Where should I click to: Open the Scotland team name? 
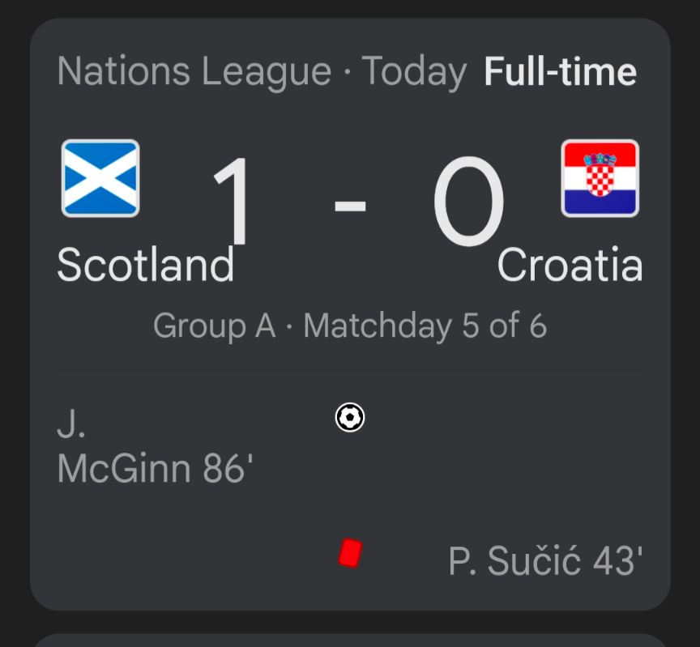click(146, 265)
